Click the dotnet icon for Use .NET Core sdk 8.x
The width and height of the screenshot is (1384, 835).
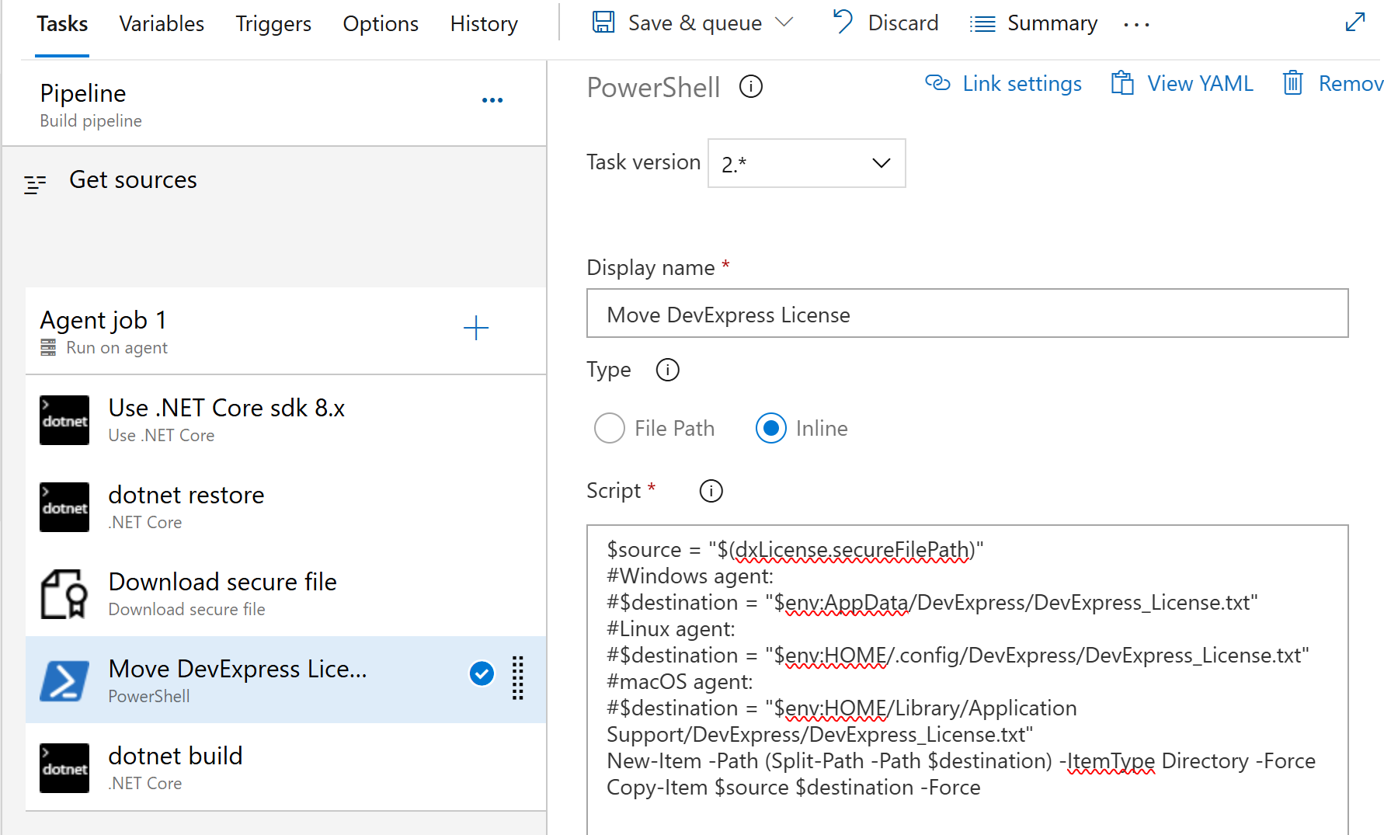(64, 420)
